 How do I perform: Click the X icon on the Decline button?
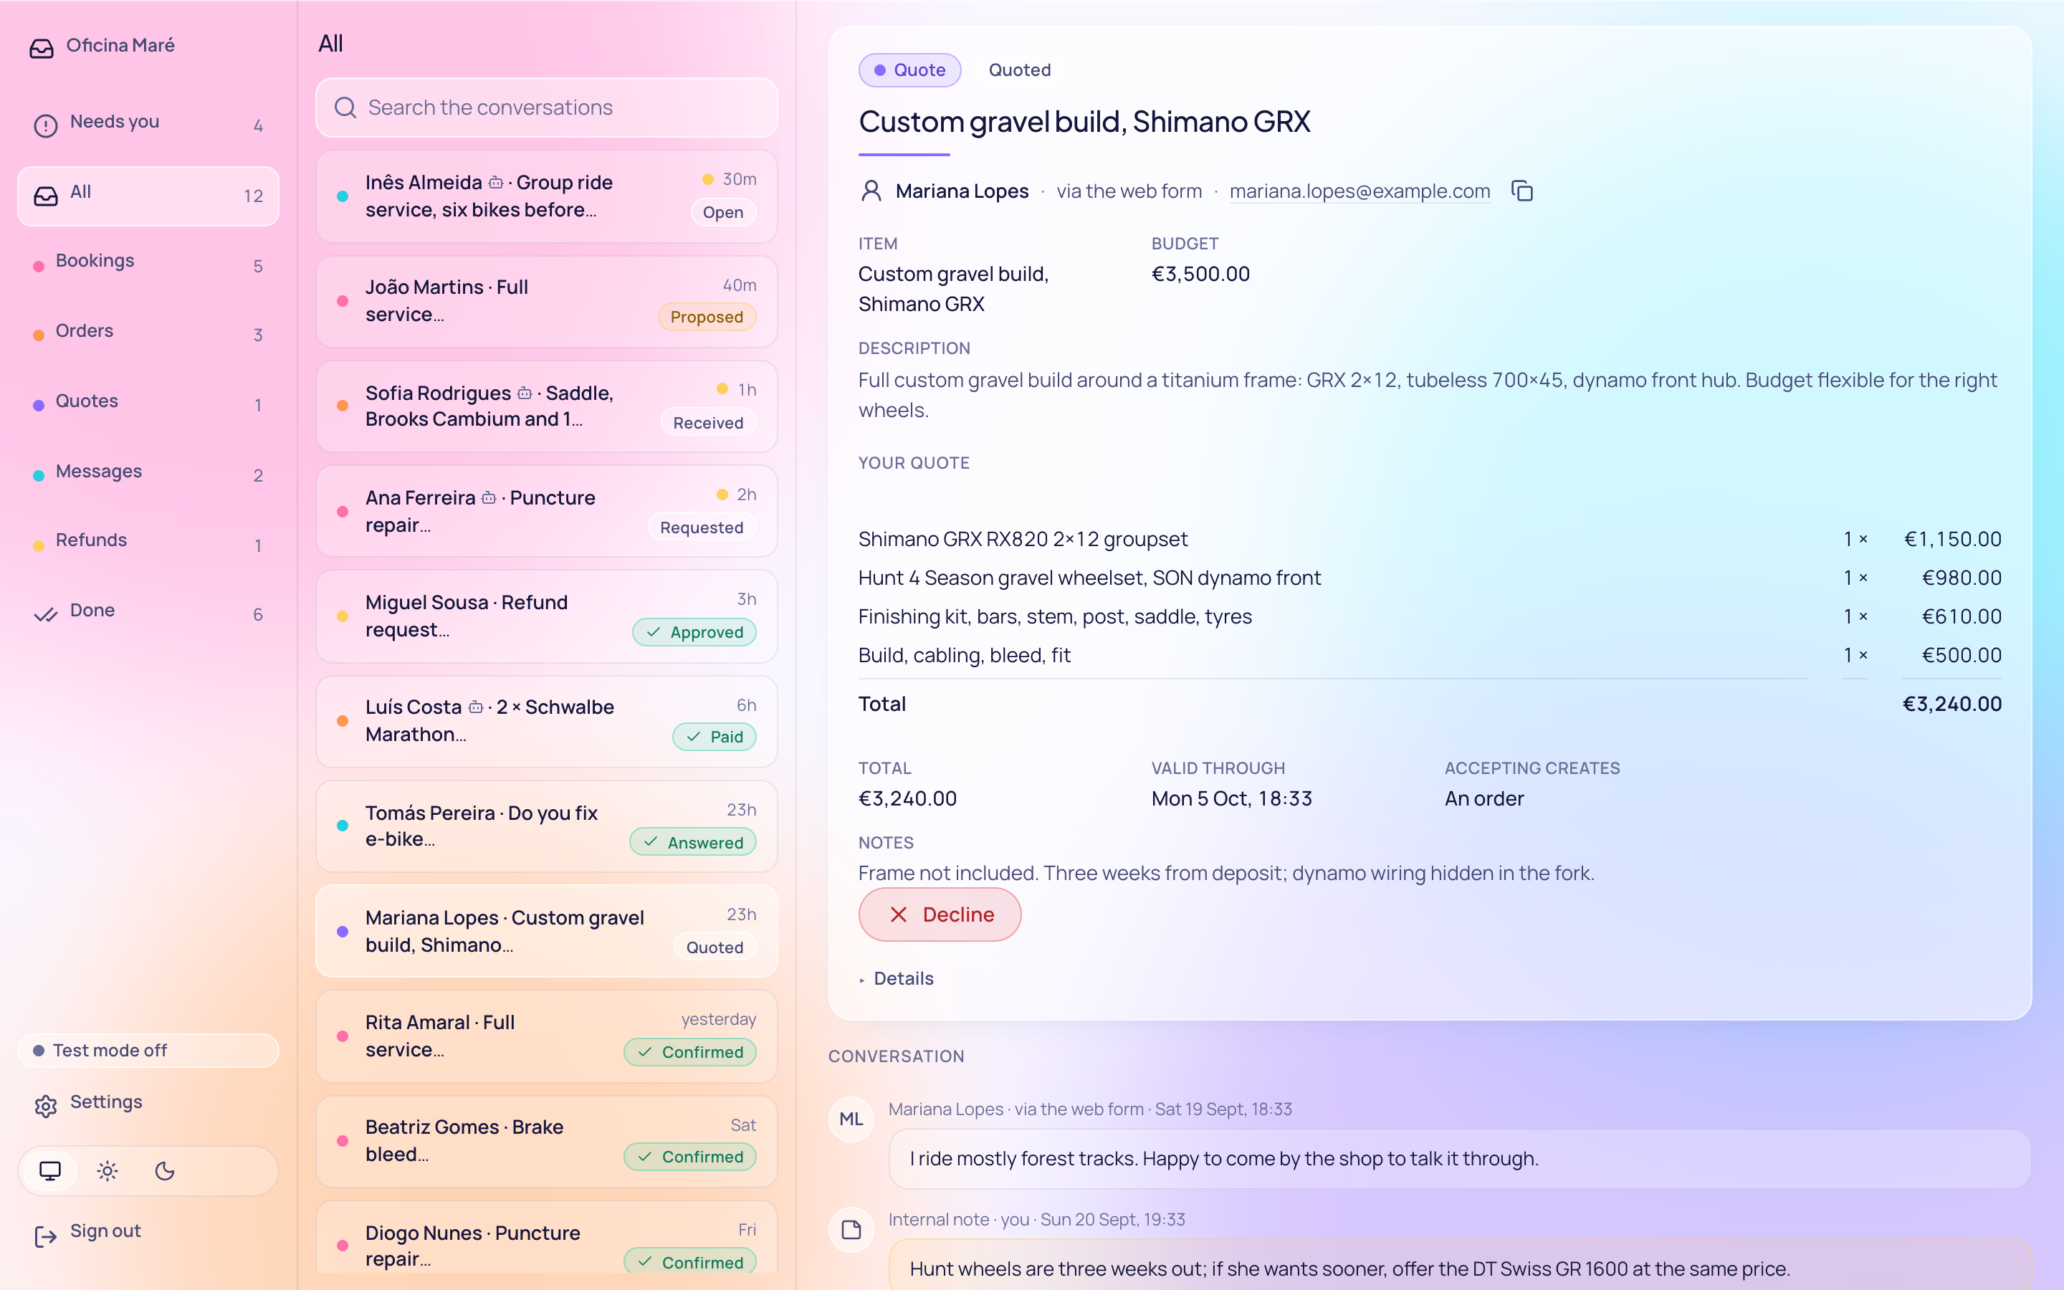coord(898,914)
